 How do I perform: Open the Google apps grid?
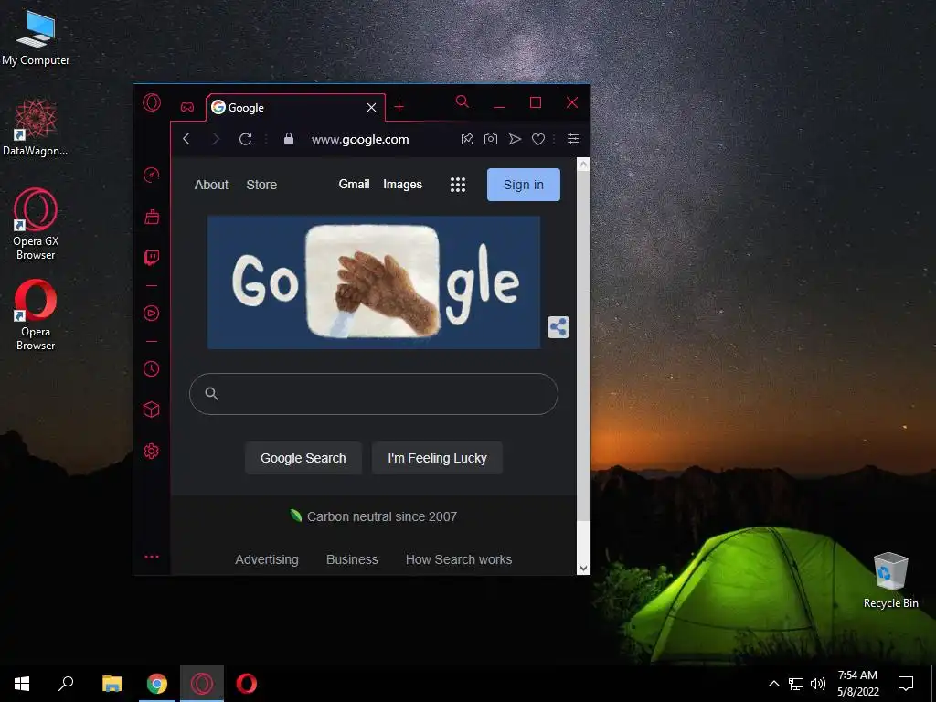458,185
